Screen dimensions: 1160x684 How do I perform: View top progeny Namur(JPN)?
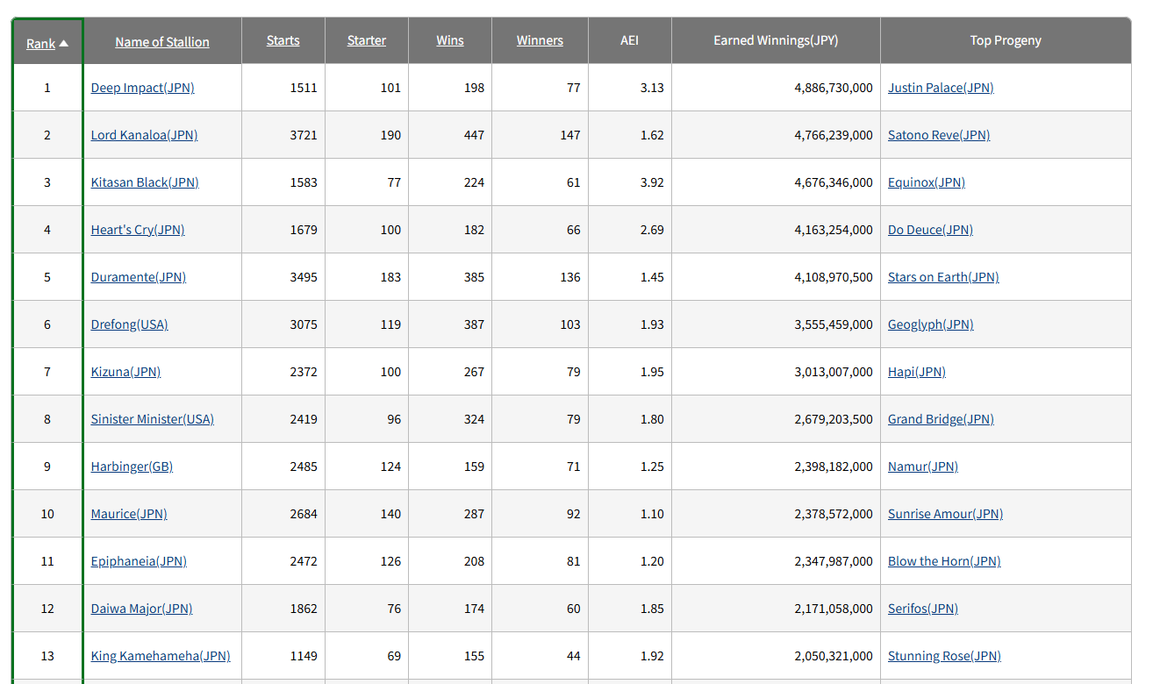[923, 467]
